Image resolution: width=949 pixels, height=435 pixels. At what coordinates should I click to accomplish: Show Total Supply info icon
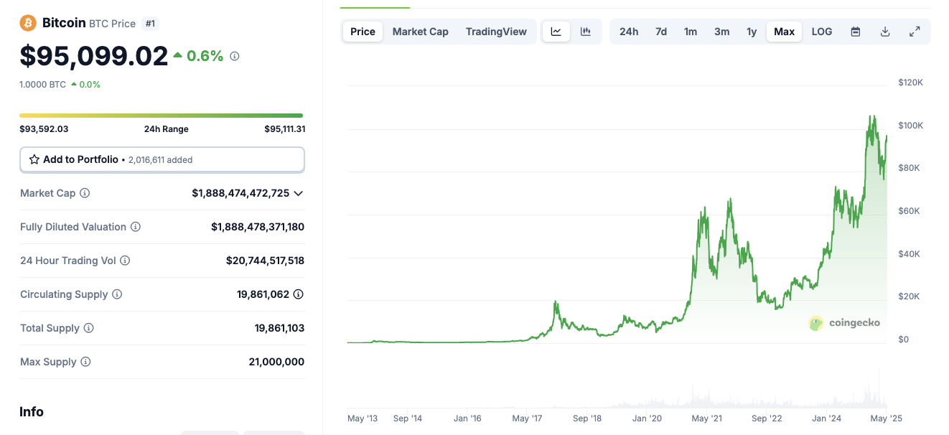click(89, 328)
